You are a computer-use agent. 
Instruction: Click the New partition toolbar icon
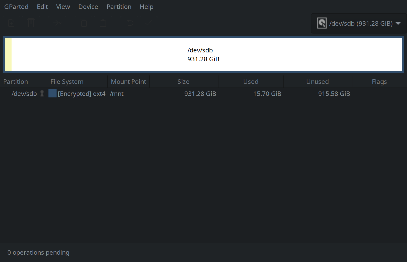tap(11, 23)
